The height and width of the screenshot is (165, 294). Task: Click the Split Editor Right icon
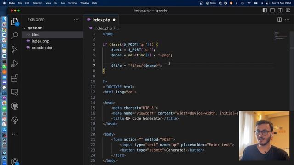[279, 20]
